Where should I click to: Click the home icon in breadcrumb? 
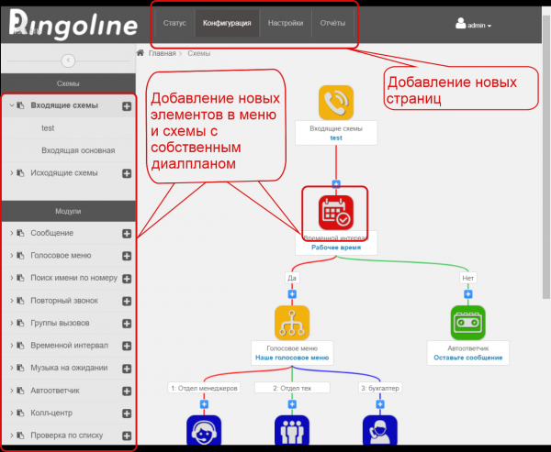click(141, 54)
